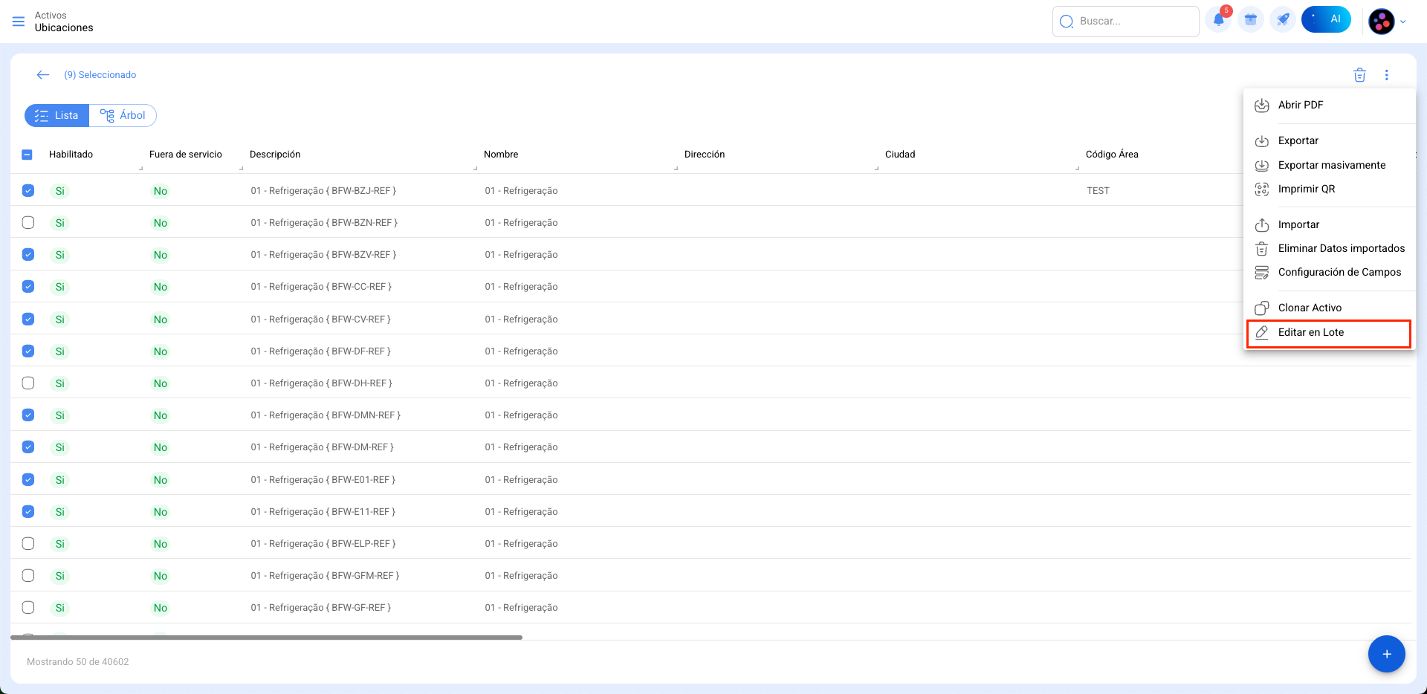Click the back arrow beside Seleccionado
The width and height of the screenshot is (1427, 694).
(43, 75)
